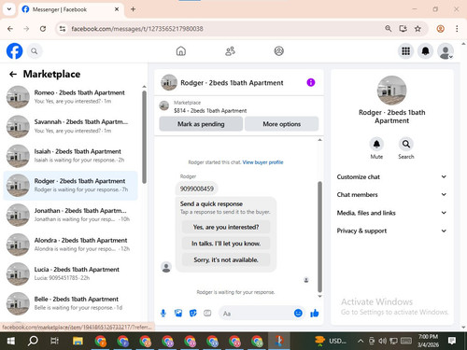Show hidden system tray icons
Viewport: 467px width, 350px height.
(361, 341)
